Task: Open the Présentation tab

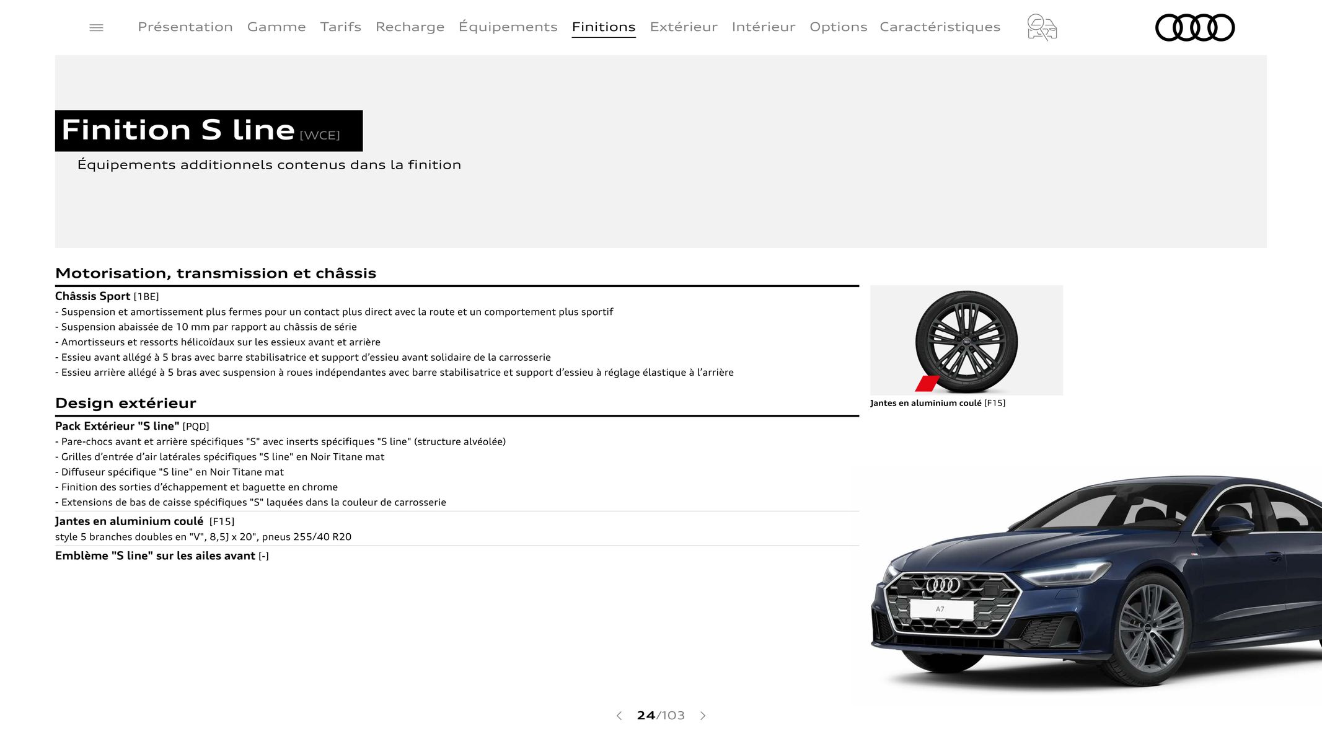Action: point(185,27)
